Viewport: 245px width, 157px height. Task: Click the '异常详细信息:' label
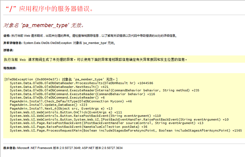[x=13, y=43]
